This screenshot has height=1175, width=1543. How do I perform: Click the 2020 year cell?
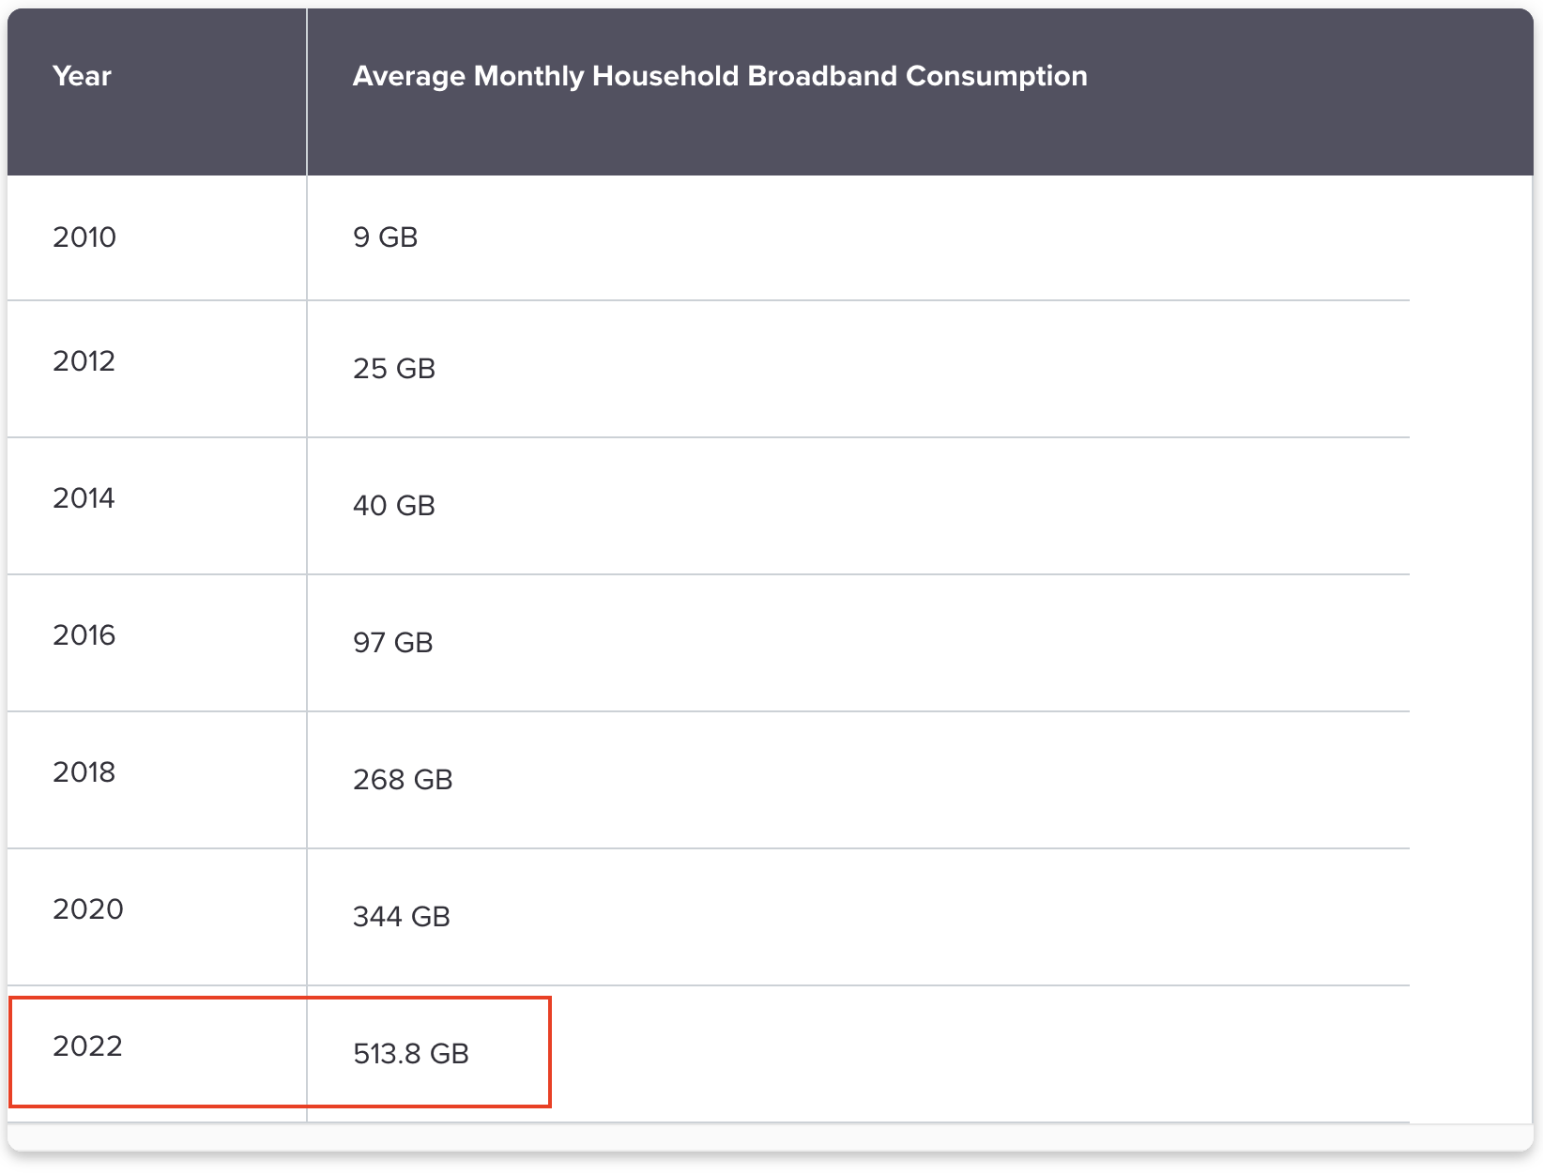coord(88,909)
